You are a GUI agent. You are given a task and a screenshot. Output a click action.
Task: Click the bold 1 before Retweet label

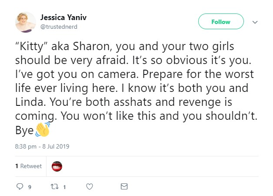(17, 166)
